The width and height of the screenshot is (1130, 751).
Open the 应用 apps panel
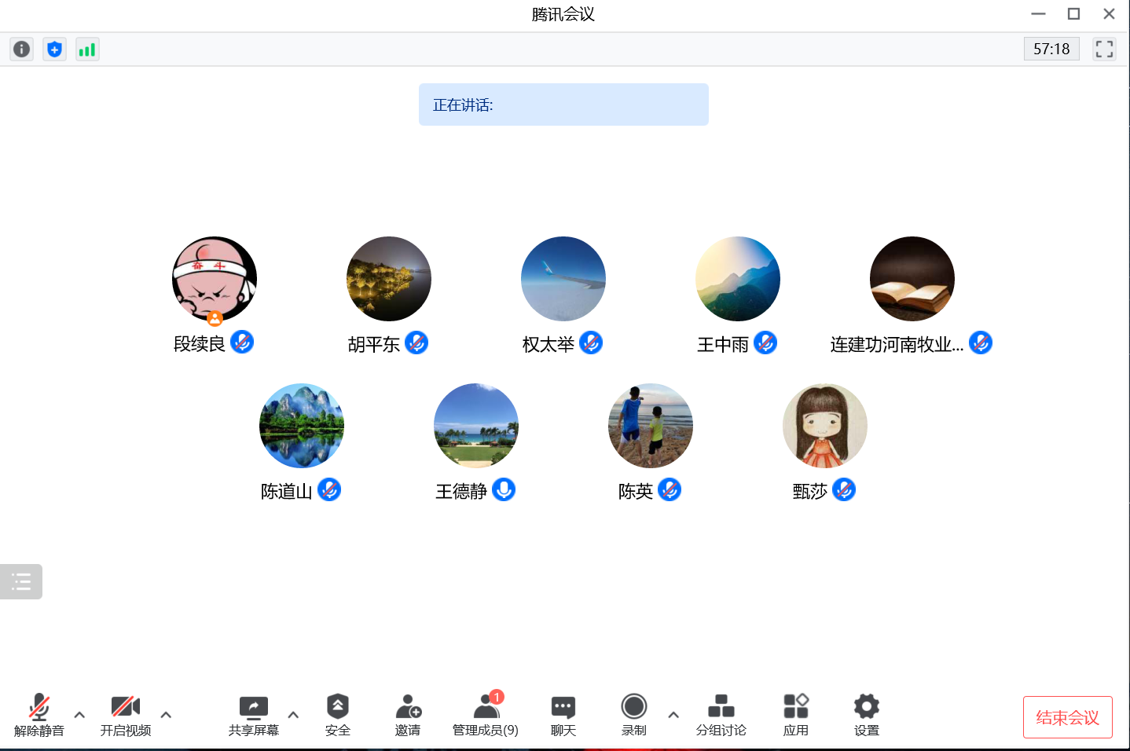(795, 714)
